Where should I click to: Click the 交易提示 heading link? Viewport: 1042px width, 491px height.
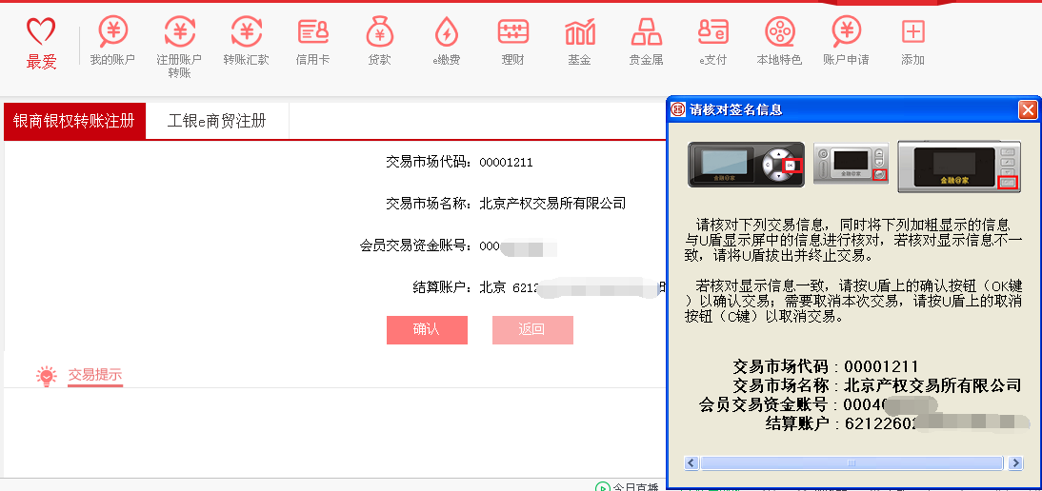coord(95,375)
